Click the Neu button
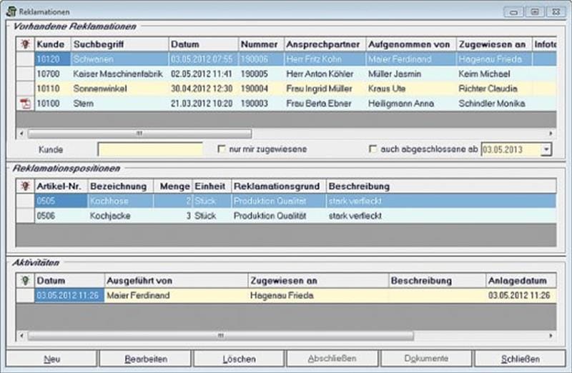Screen dimensions: 572x373 point(52,359)
